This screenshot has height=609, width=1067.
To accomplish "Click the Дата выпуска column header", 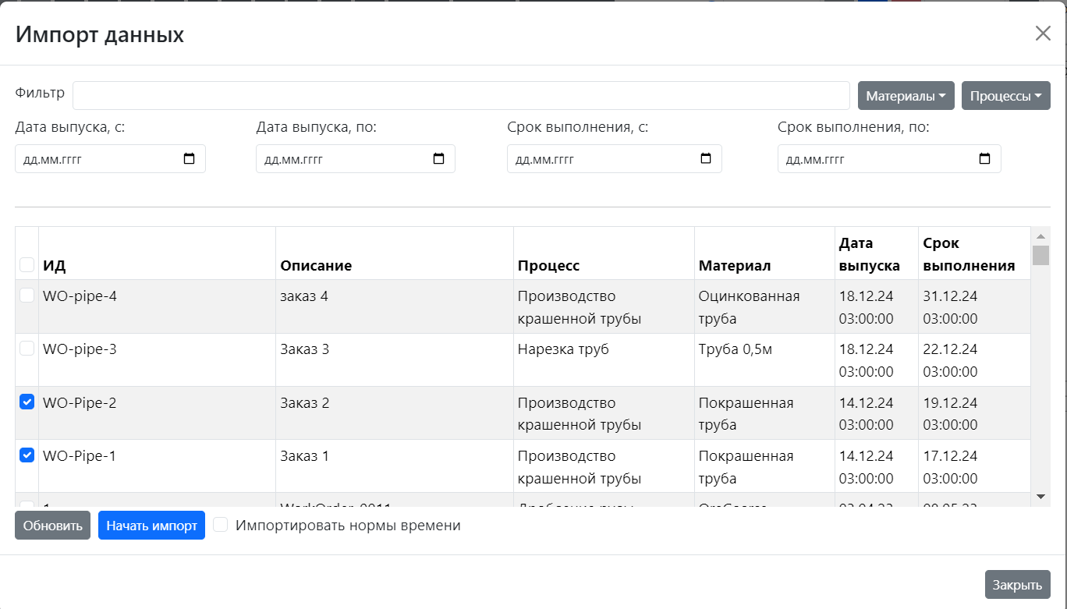I will pos(877,253).
